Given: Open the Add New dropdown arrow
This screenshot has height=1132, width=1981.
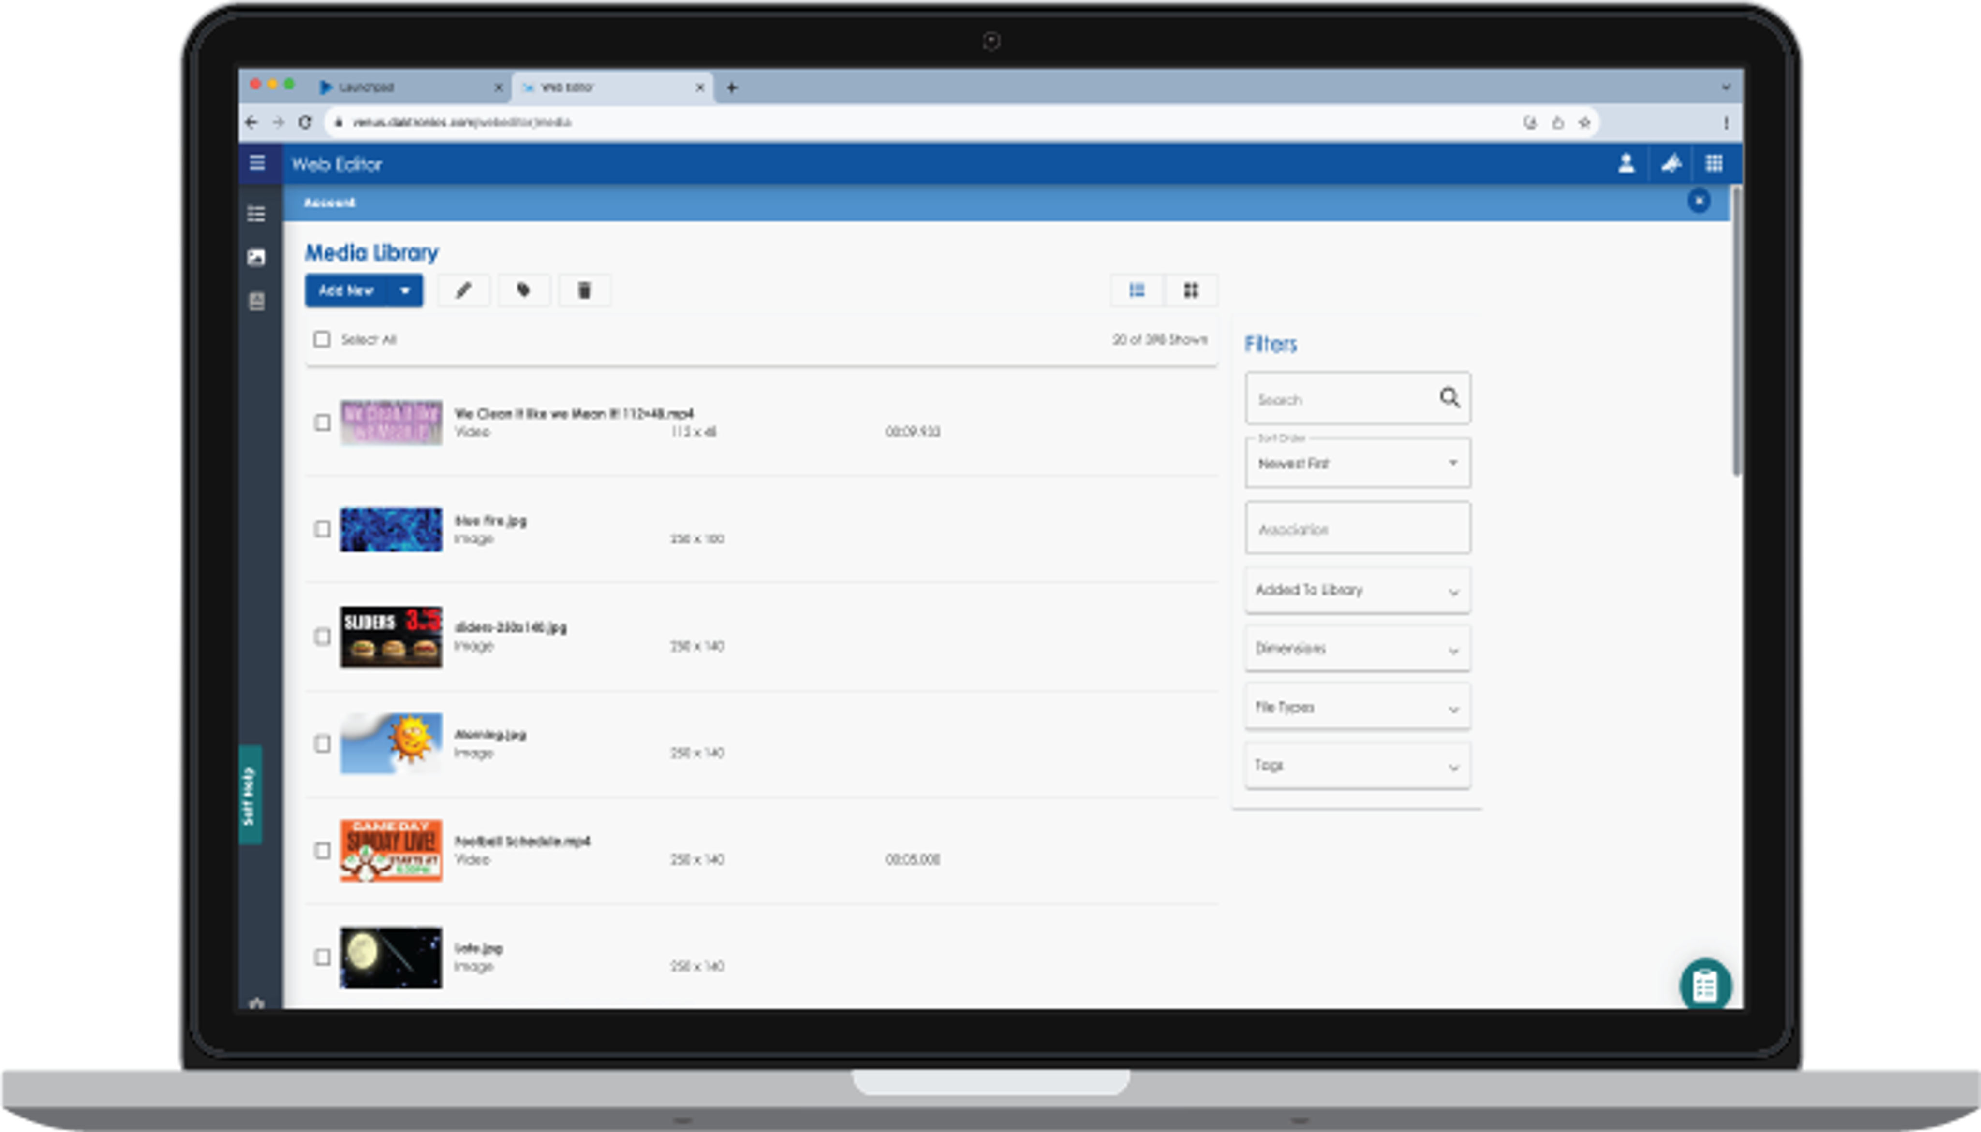Looking at the screenshot, I should (x=405, y=290).
